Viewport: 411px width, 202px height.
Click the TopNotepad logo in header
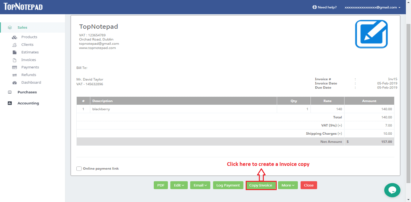coord(23,7)
